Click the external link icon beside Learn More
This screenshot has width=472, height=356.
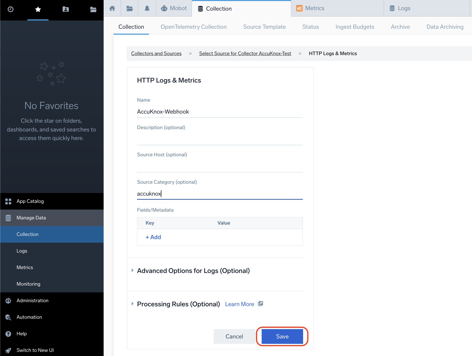[x=260, y=304]
